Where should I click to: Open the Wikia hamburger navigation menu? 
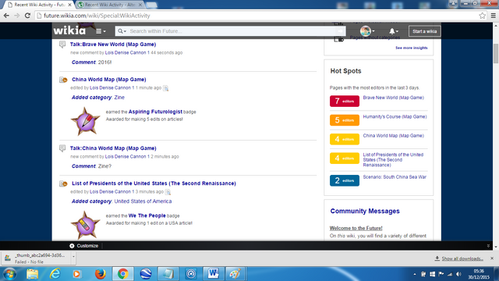pyautogui.click(x=101, y=31)
